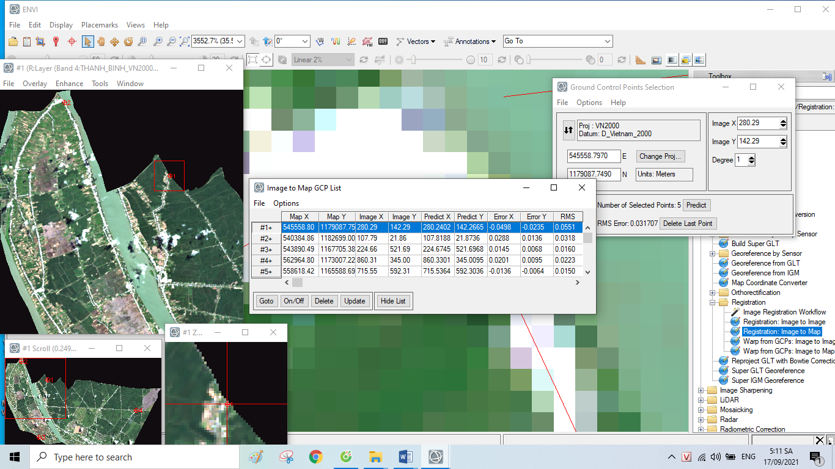Expand the Georeference by Sensor folder
Image resolution: width=835 pixels, height=469 pixels.
[712, 253]
